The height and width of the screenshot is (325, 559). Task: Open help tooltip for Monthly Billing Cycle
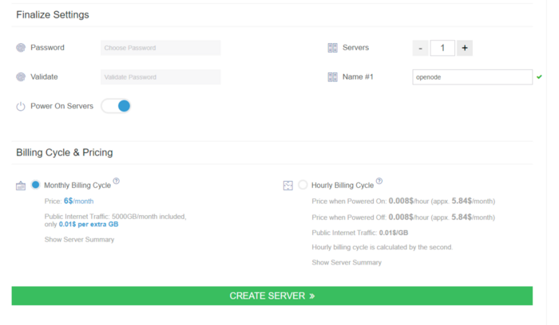pyautogui.click(x=117, y=182)
